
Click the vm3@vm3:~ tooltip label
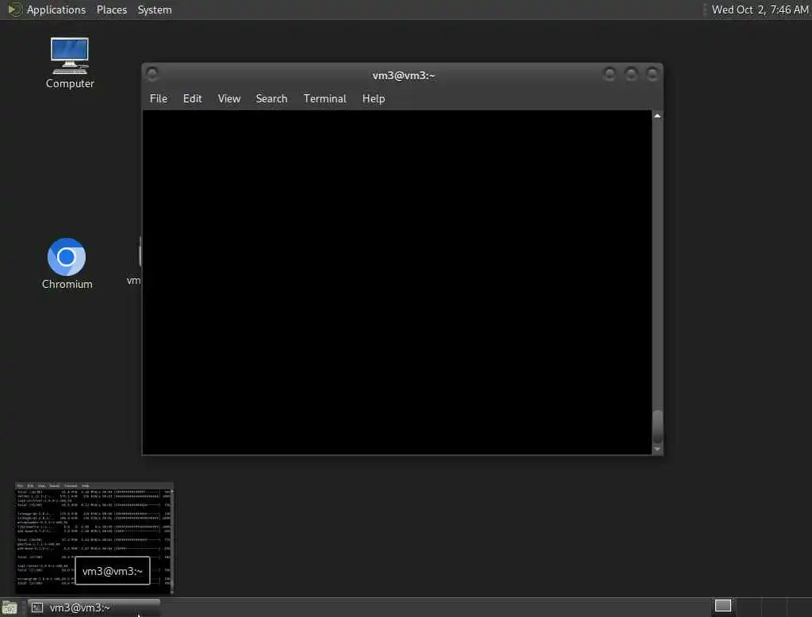(x=113, y=571)
